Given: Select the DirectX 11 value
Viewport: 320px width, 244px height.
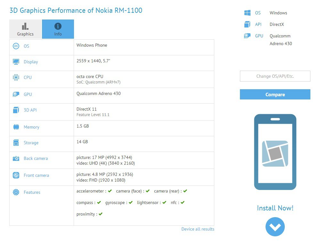Looking at the screenshot, I should coord(86,109).
